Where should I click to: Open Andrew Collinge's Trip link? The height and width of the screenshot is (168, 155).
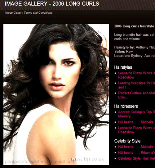click(136, 114)
